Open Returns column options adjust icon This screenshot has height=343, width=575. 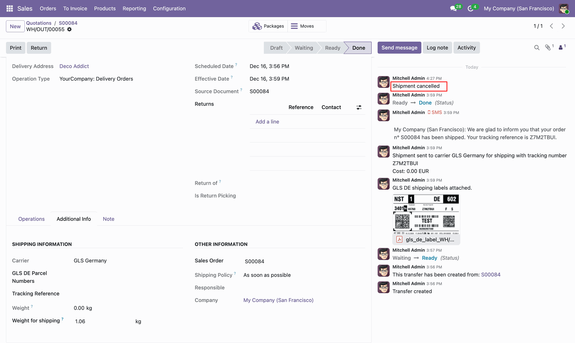(x=359, y=107)
